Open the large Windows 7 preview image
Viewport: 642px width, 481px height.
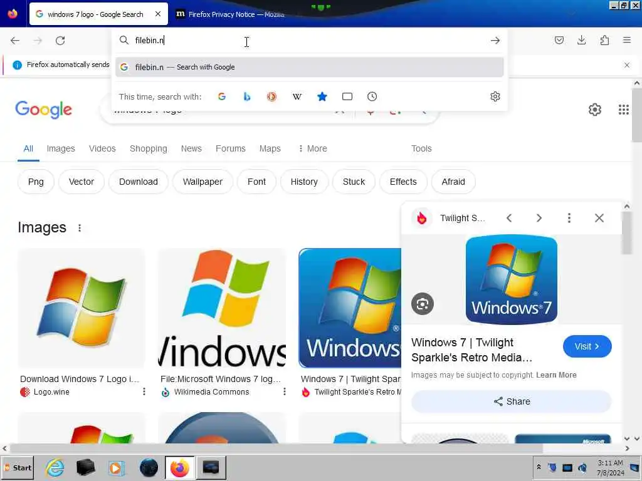pos(512,279)
